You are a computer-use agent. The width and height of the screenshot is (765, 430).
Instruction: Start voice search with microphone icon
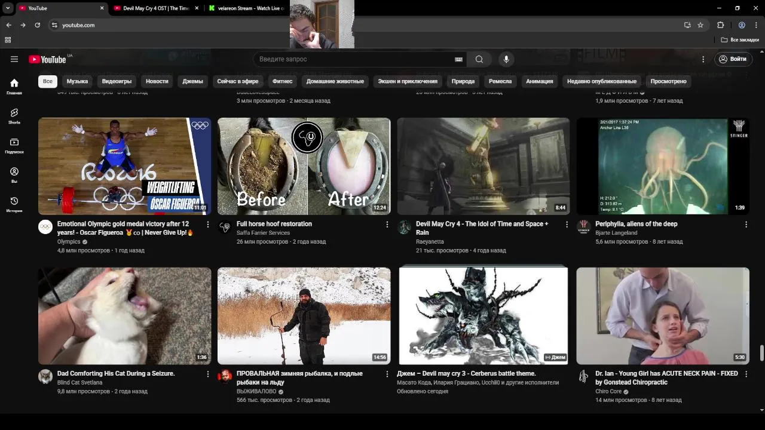(x=506, y=59)
